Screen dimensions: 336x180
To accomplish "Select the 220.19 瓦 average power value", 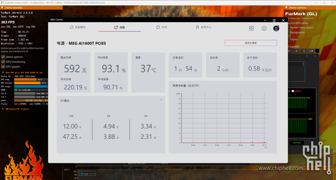I will click(75, 87).
